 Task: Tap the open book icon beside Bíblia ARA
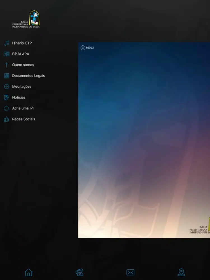pyautogui.click(x=7, y=54)
